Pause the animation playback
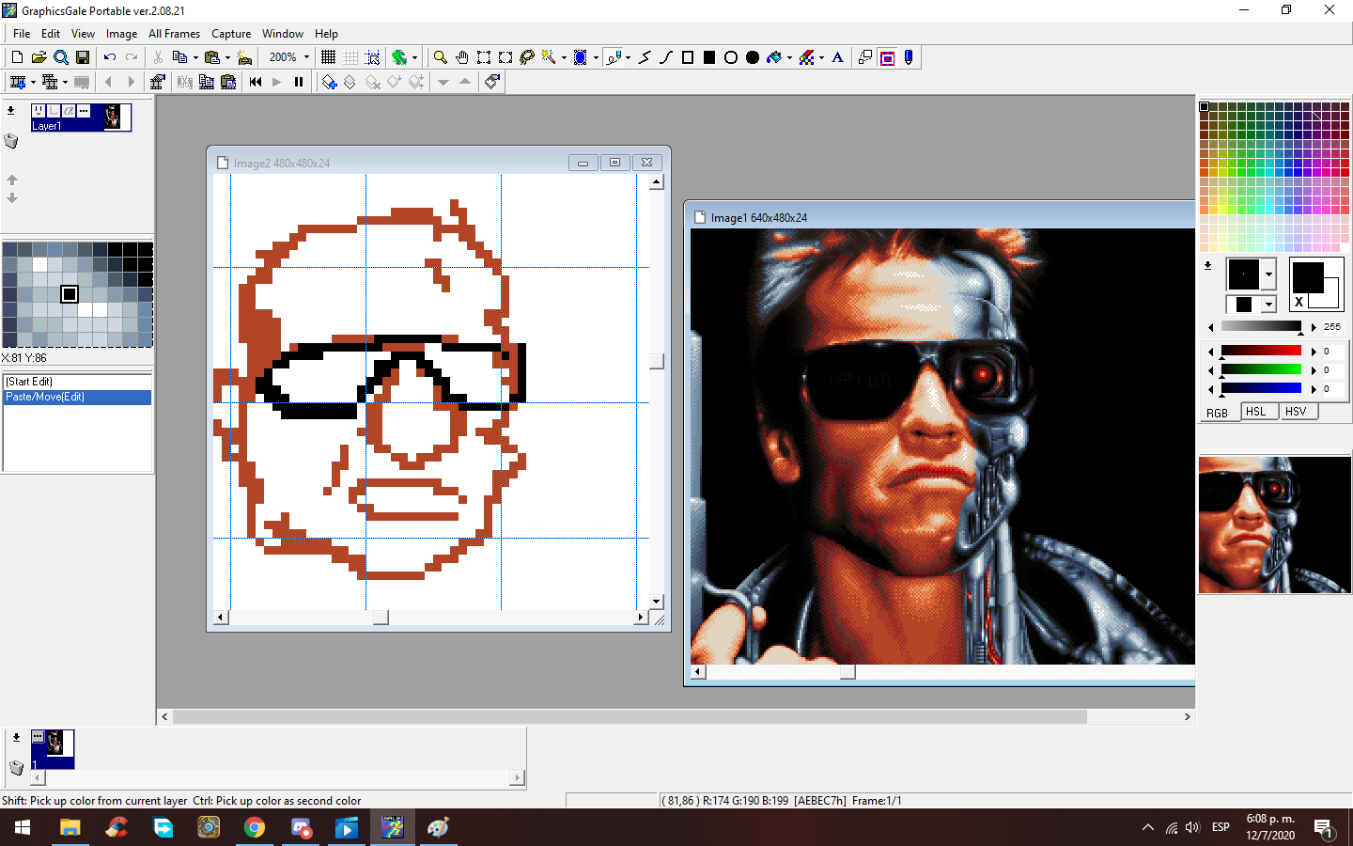The height and width of the screenshot is (846, 1353). click(299, 82)
